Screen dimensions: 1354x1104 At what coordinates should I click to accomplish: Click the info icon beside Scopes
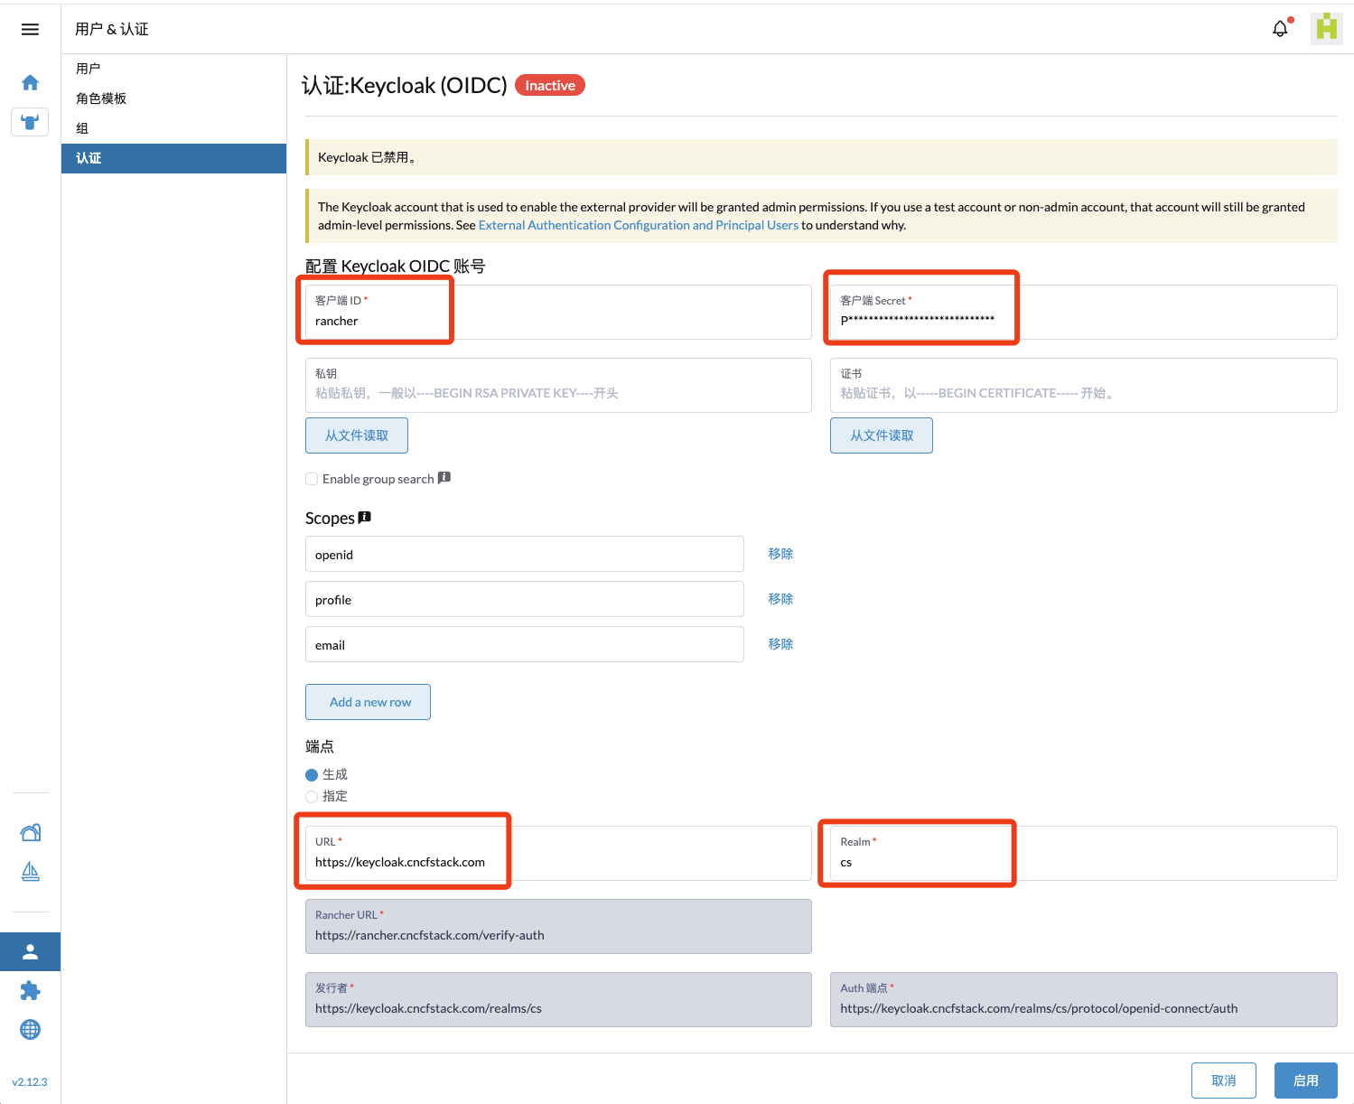click(x=365, y=518)
